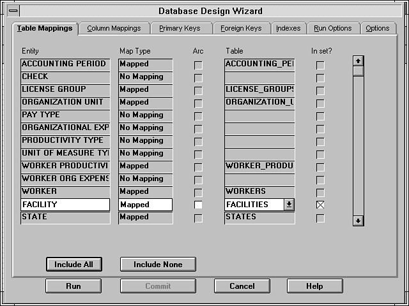Viewport: 409px width, 306px height.
Task: Go to the Foreign Keys tab
Action: 241,29
